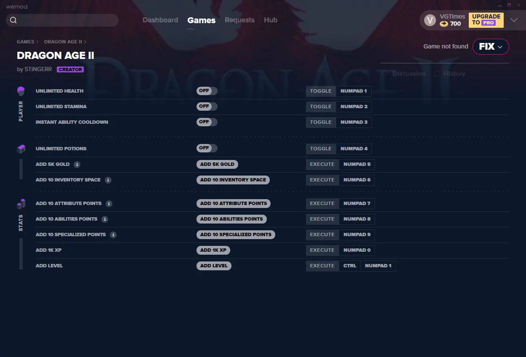Expand the account menu chevron

click(x=514, y=20)
